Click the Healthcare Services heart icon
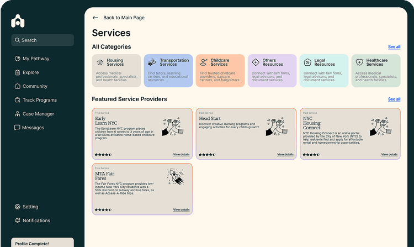The height and width of the screenshot is (247, 414). point(359,62)
